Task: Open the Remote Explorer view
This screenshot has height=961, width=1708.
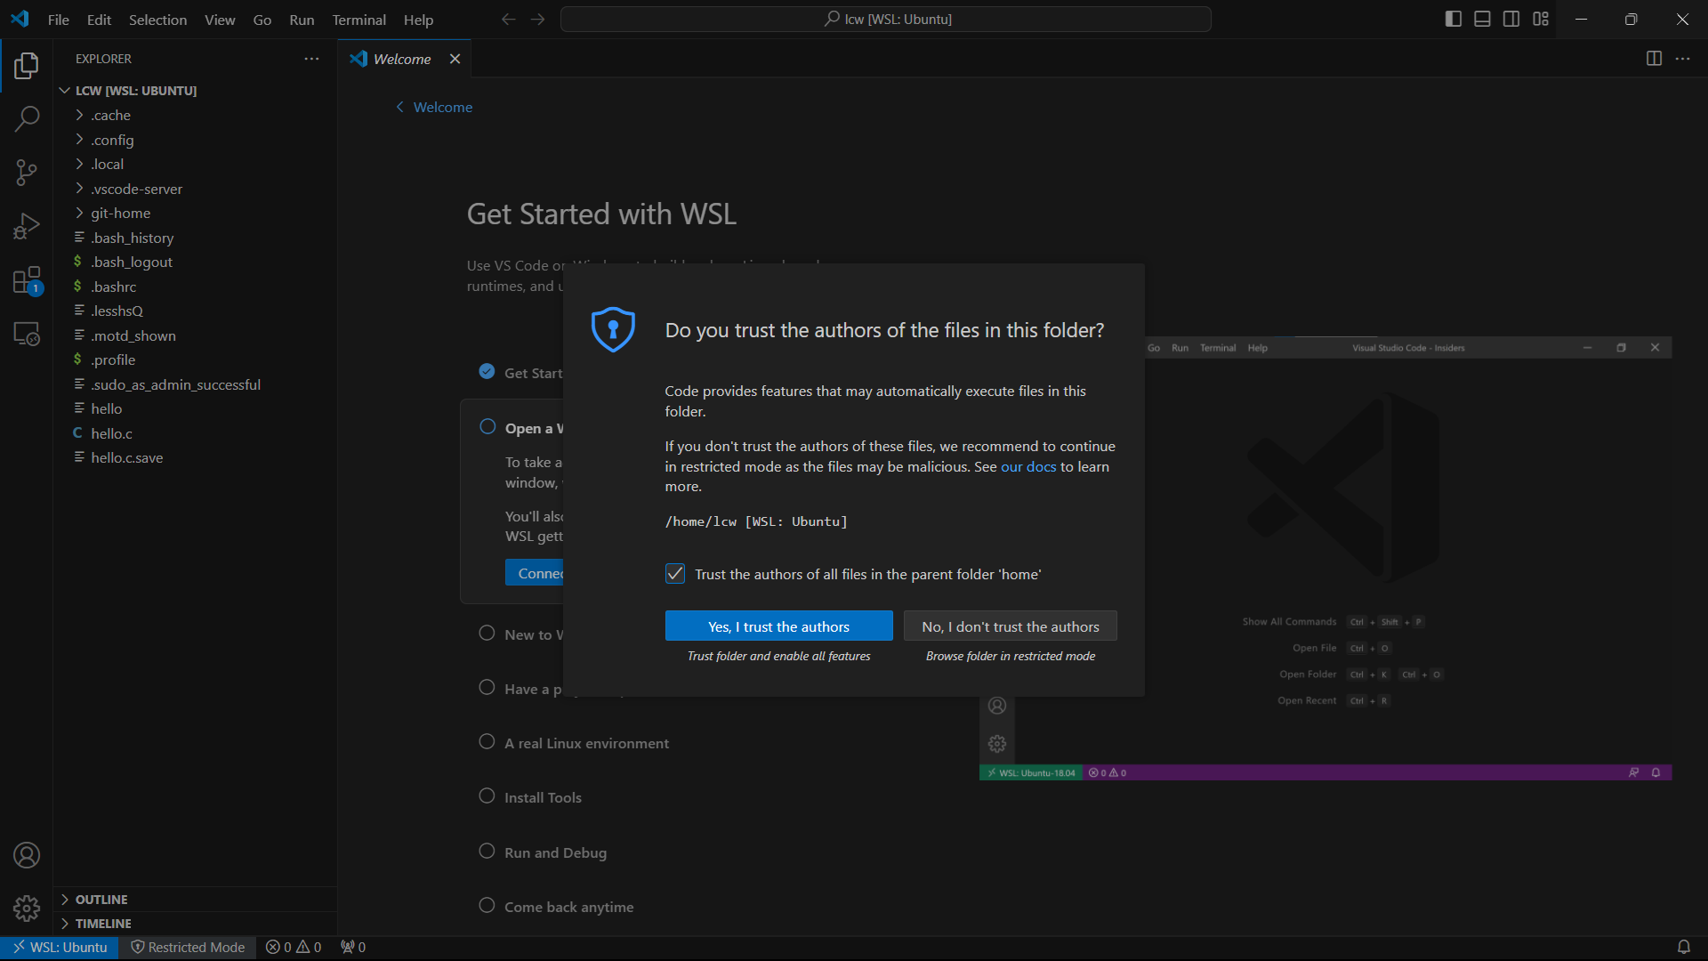Action: [27, 335]
